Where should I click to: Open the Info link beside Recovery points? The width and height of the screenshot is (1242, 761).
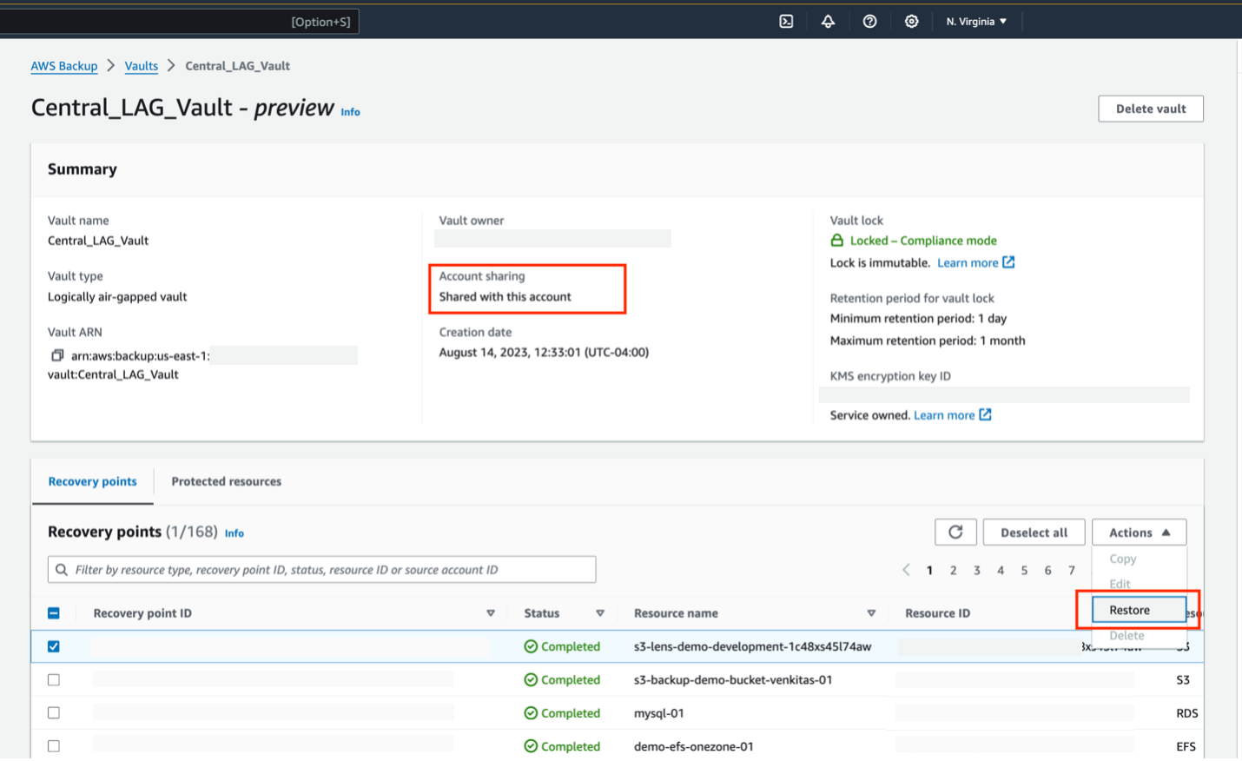[235, 533]
